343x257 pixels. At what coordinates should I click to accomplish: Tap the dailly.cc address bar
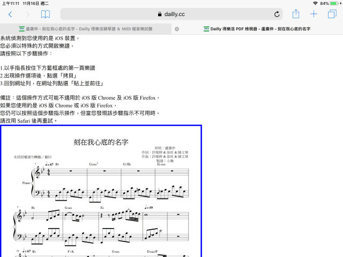tap(171, 14)
